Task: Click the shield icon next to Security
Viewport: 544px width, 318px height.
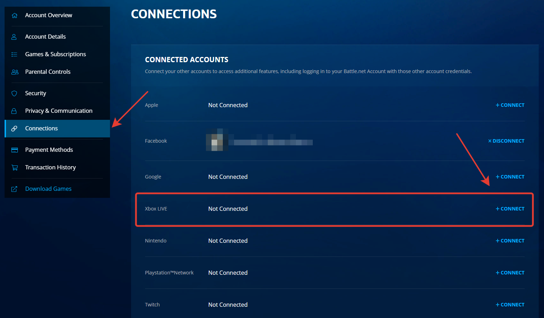Action: 14,93
